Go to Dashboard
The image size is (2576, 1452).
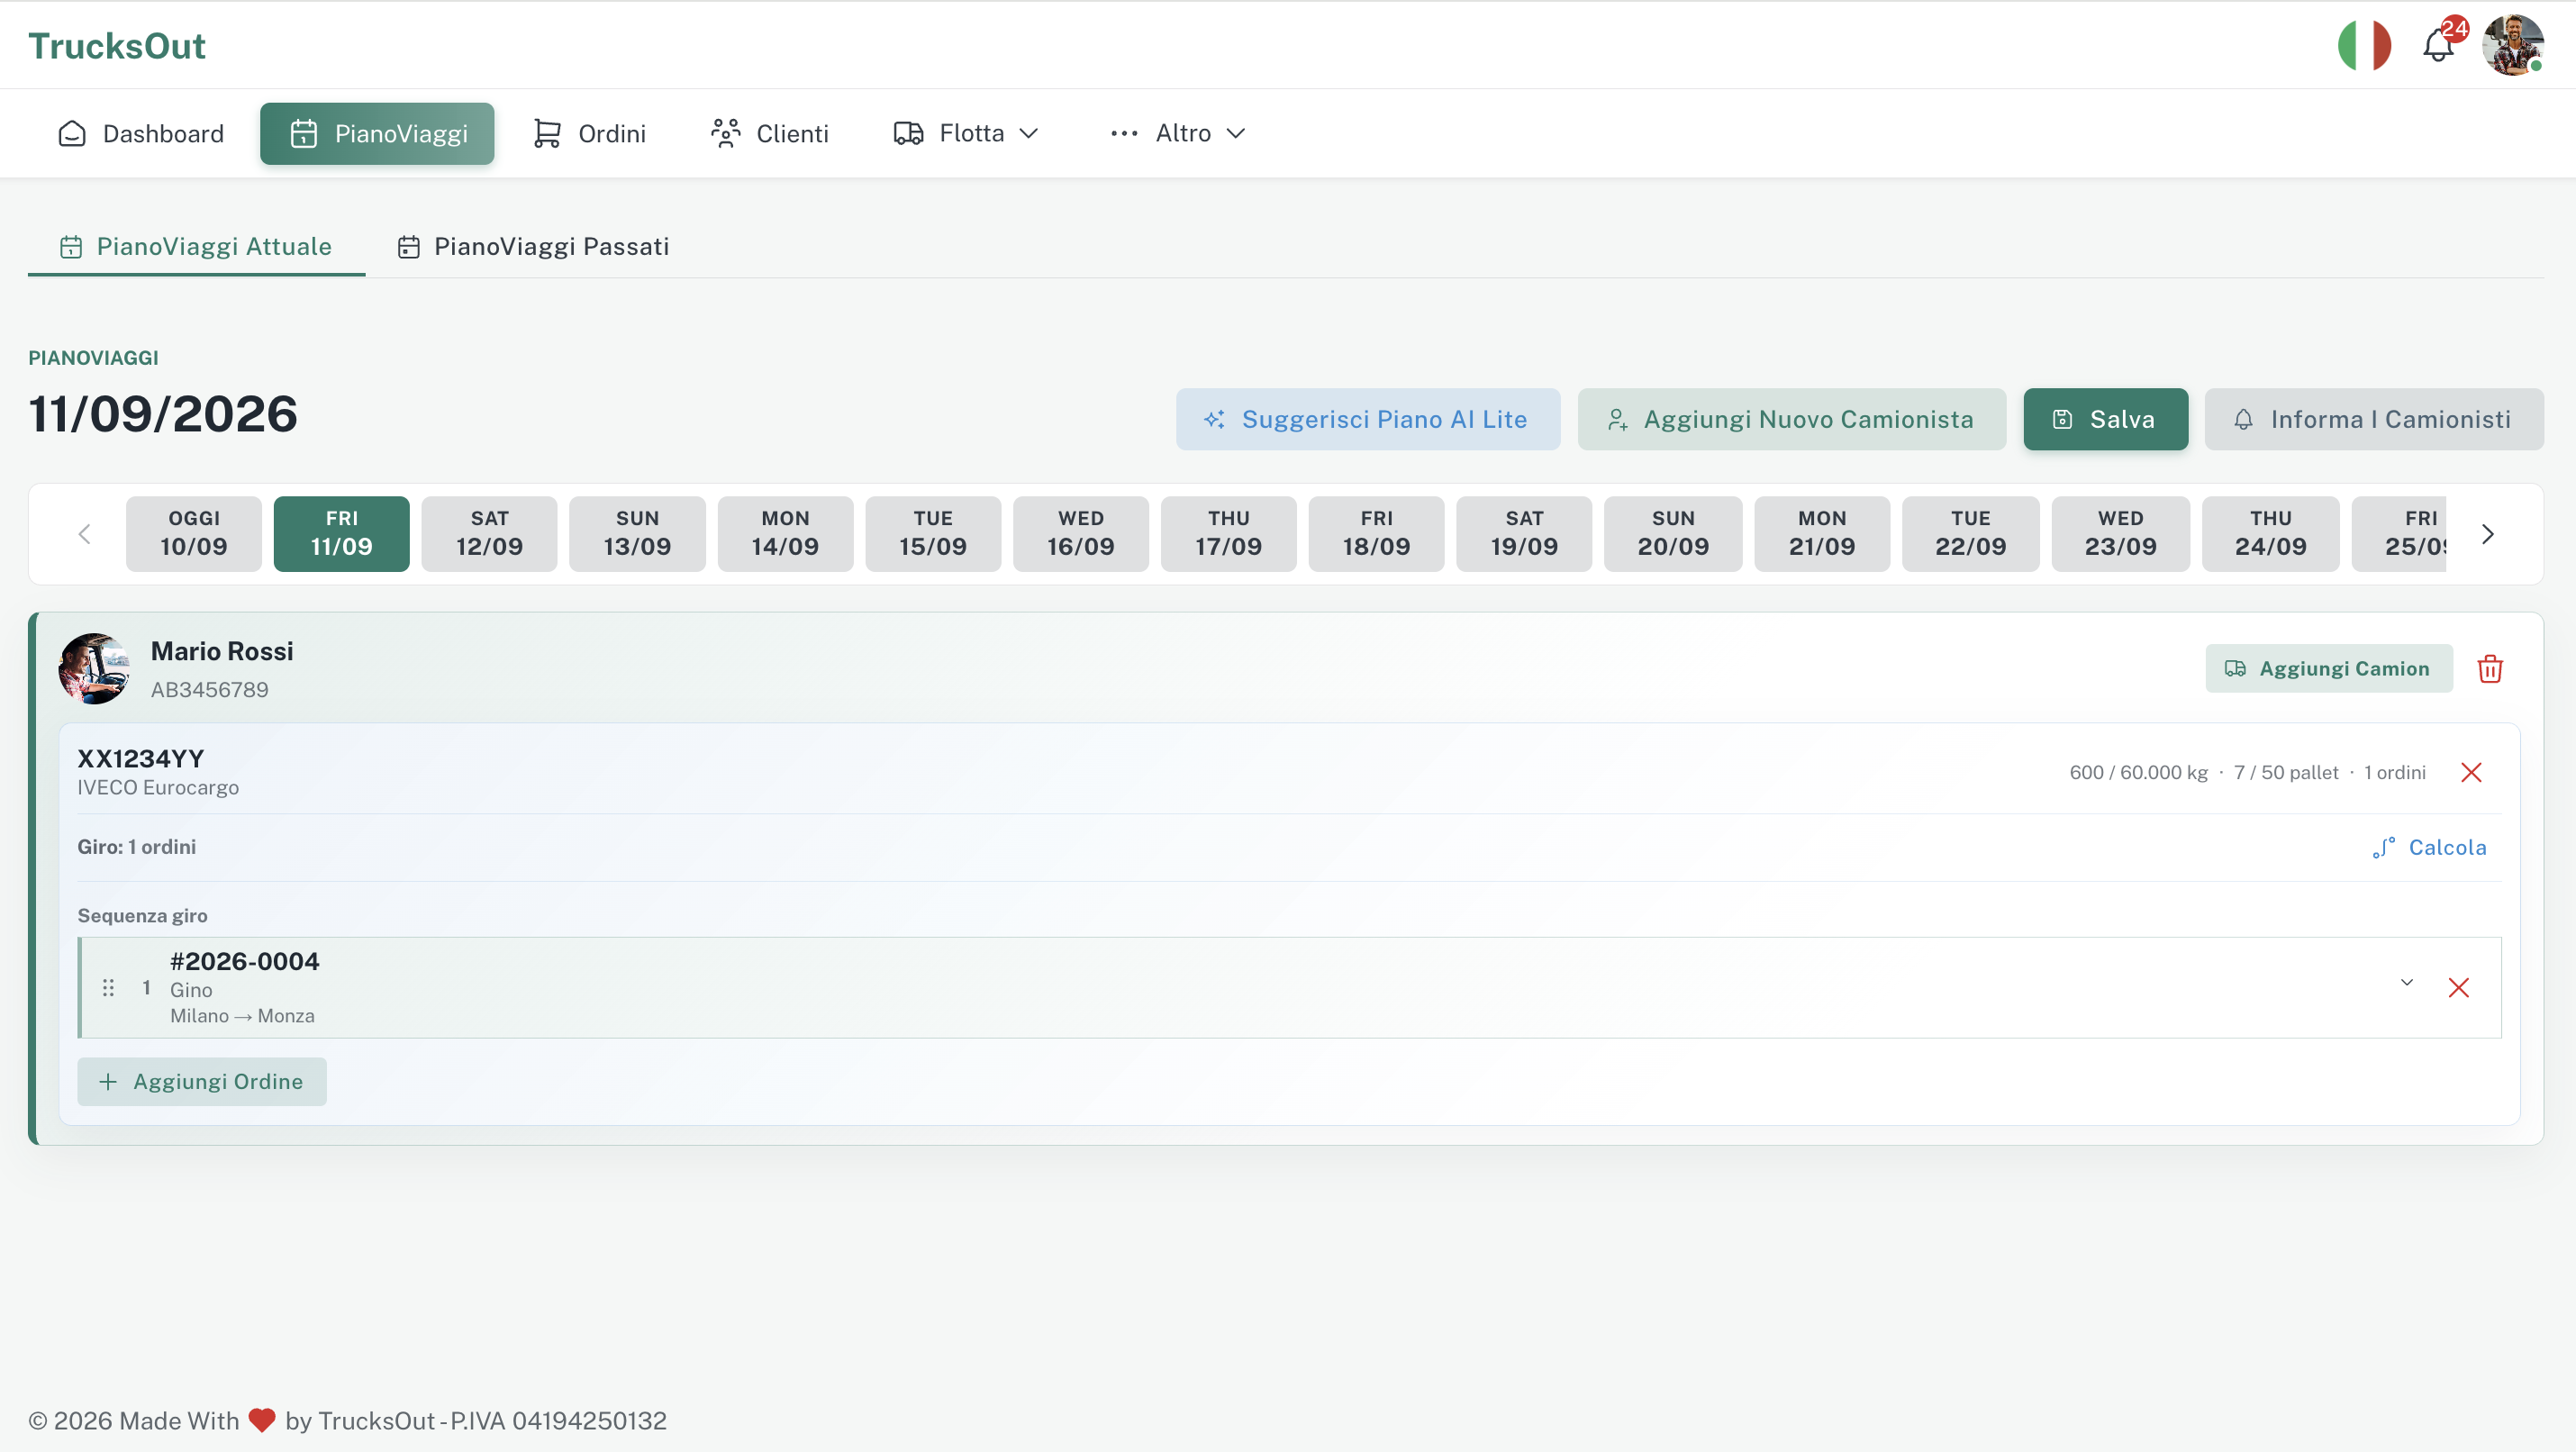[141, 133]
